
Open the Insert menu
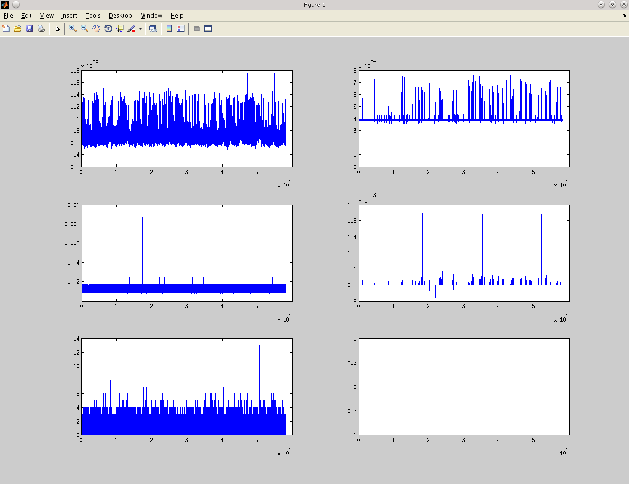tap(69, 16)
